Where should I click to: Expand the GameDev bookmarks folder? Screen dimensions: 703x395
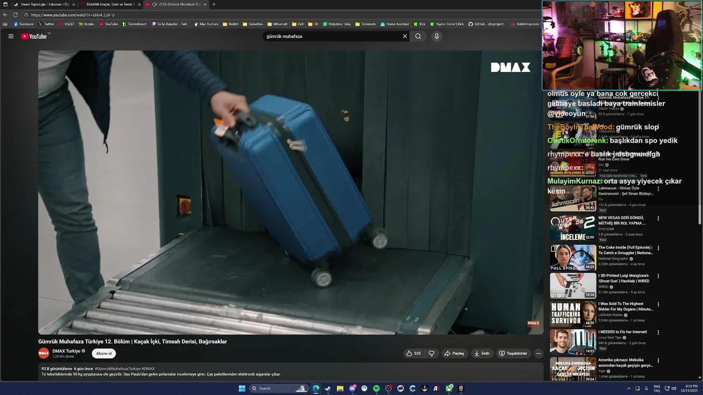coord(253,24)
